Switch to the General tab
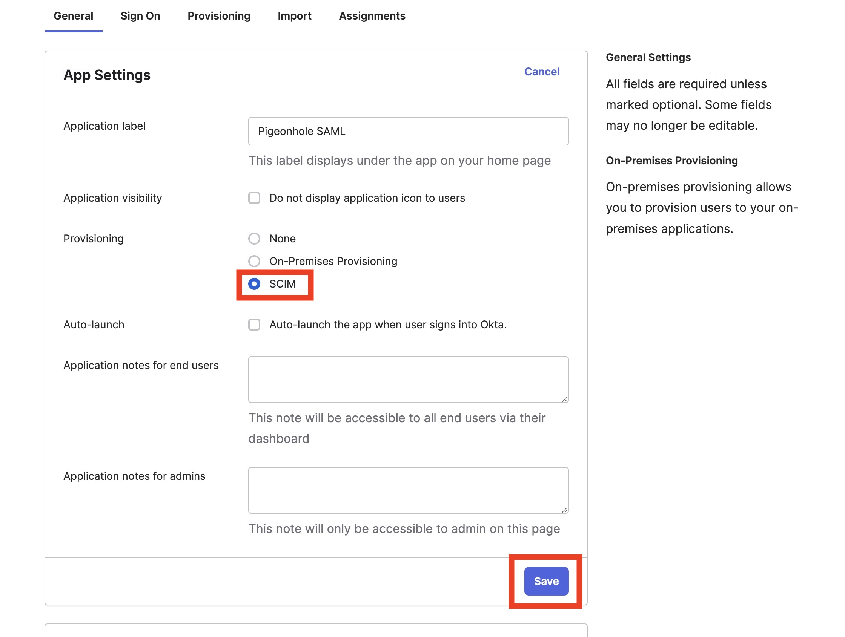The image size is (845, 637). (x=73, y=16)
